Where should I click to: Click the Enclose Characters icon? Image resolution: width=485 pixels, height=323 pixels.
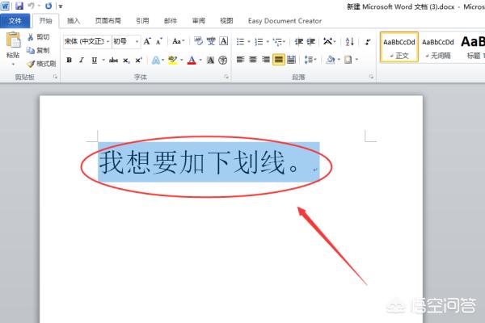pos(223,60)
